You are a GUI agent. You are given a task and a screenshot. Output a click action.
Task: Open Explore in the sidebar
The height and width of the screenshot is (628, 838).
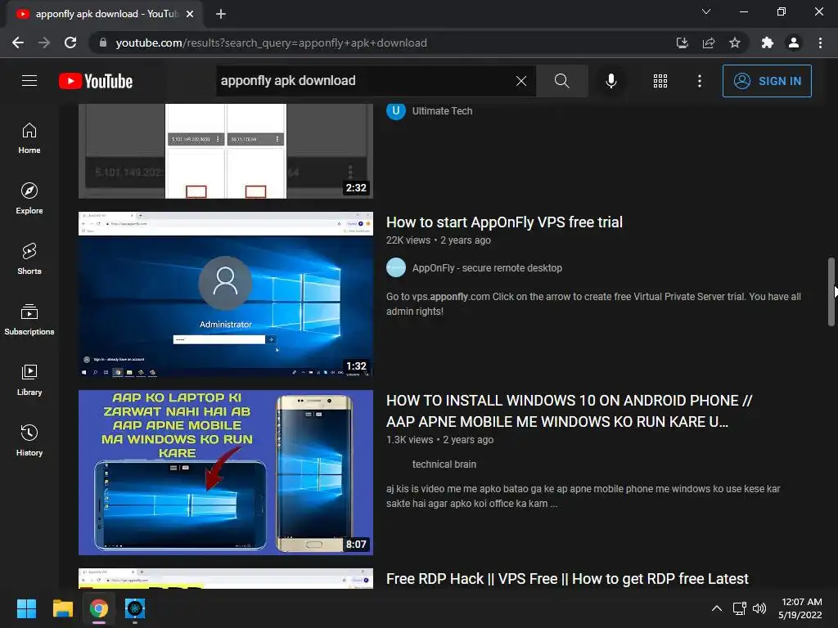(x=29, y=199)
